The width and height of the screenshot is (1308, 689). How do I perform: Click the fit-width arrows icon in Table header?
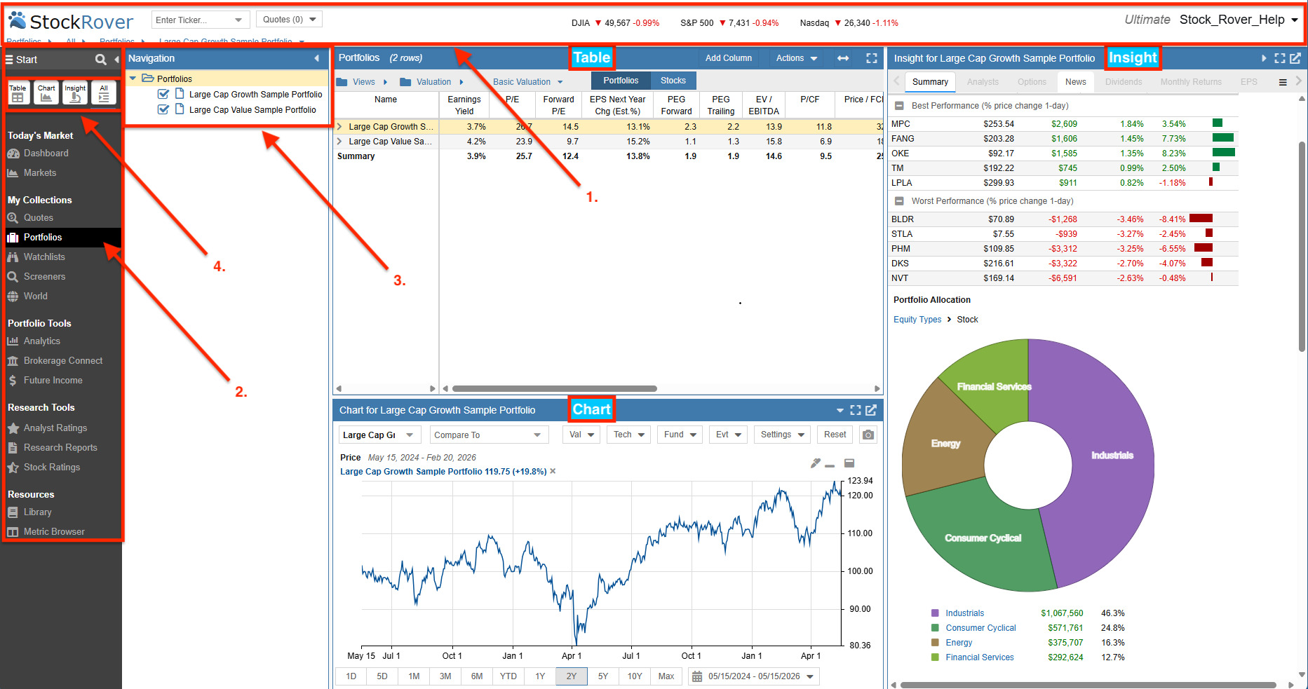(x=843, y=58)
